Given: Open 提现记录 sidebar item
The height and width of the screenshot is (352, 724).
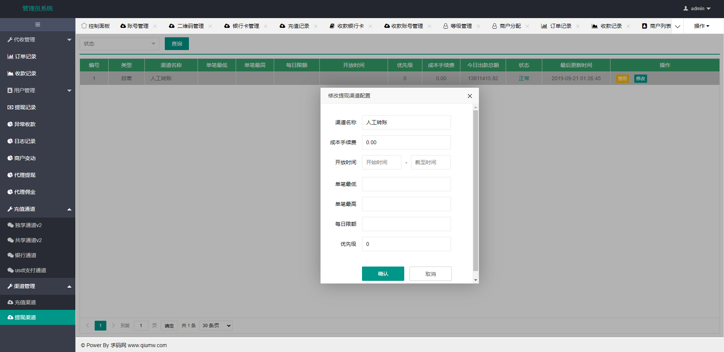Looking at the screenshot, I should (25, 107).
